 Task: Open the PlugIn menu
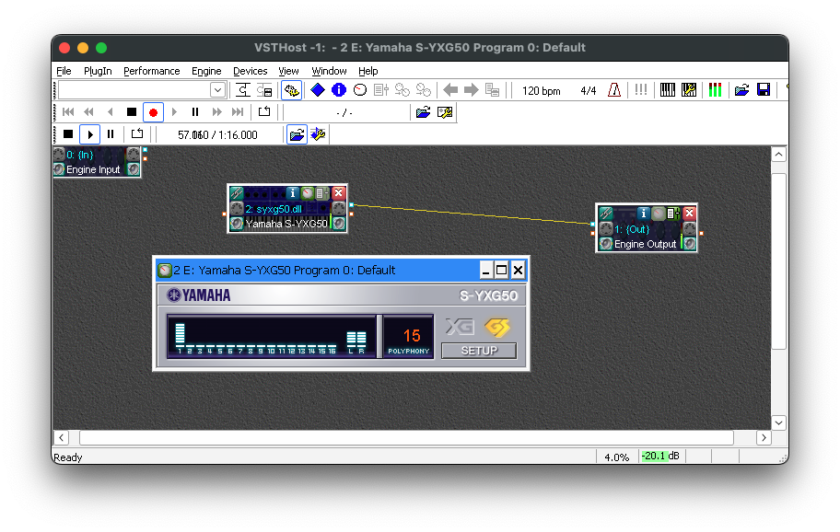pyautogui.click(x=98, y=71)
